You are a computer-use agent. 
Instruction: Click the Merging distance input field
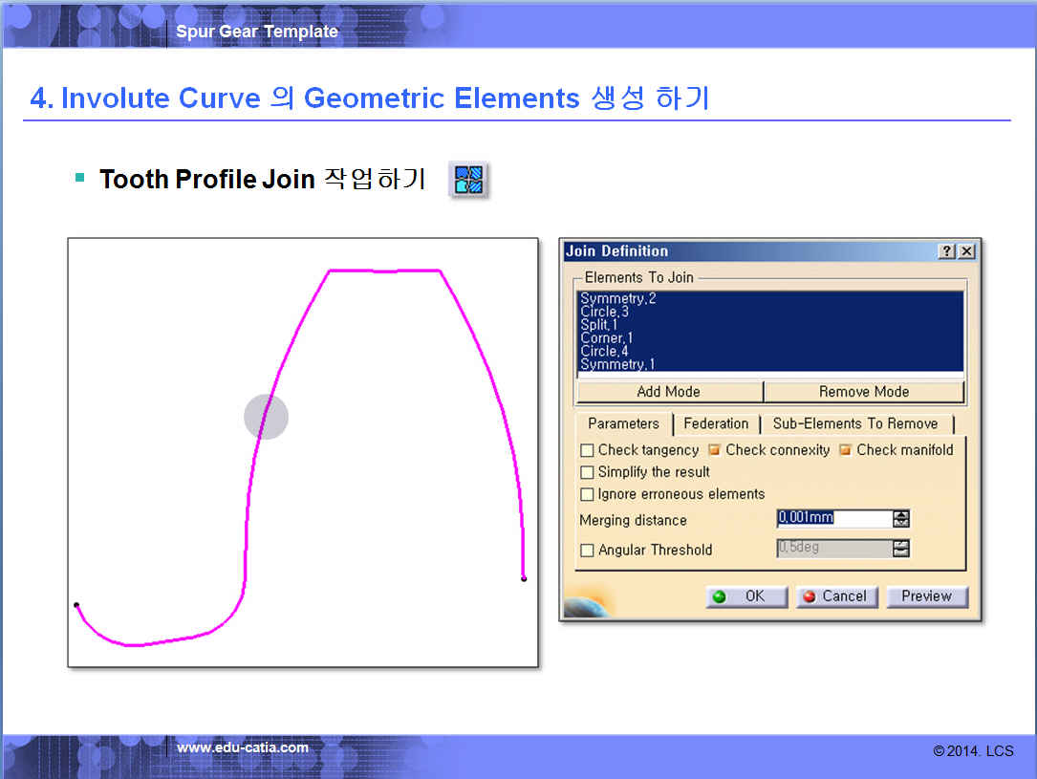coord(832,518)
